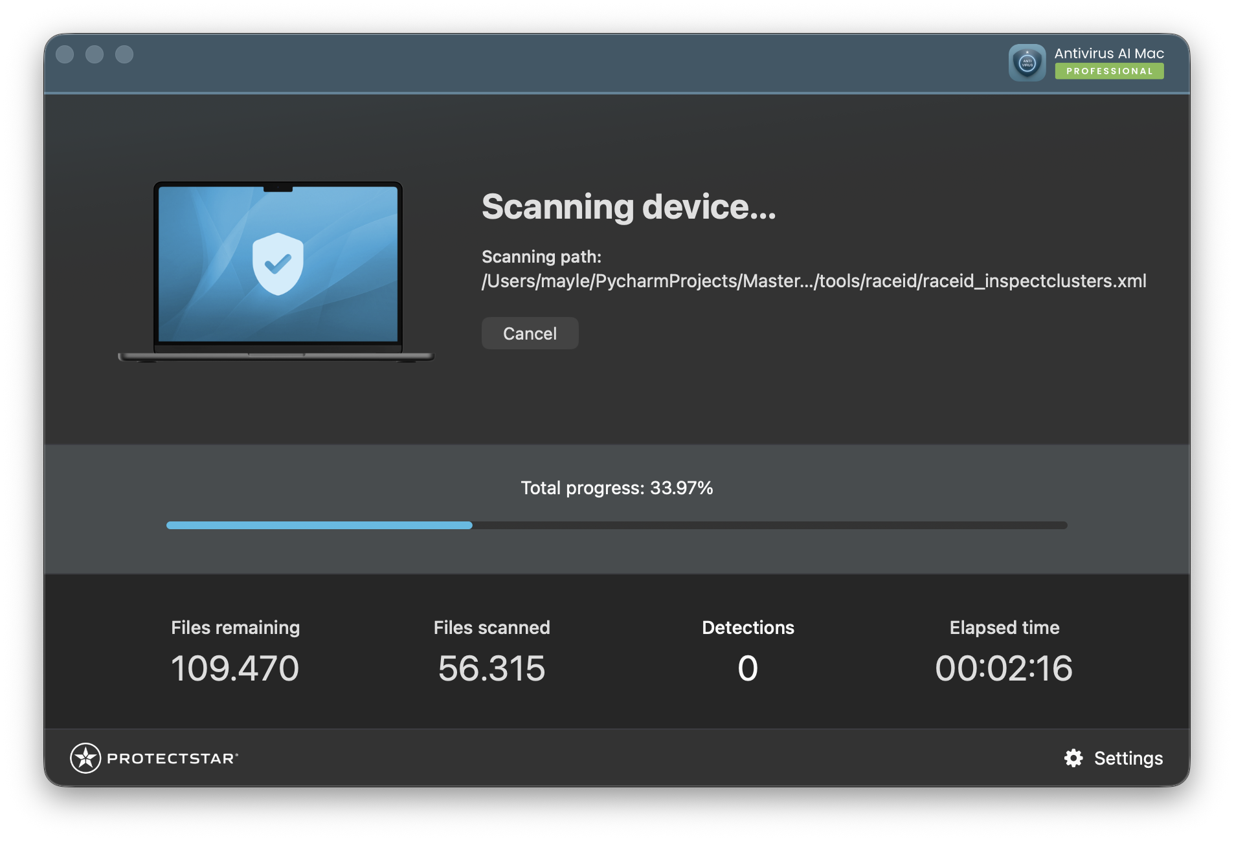The width and height of the screenshot is (1234, 841).
Task: Click the Antivirus AI Mac title text
Action: point(1108,53)
